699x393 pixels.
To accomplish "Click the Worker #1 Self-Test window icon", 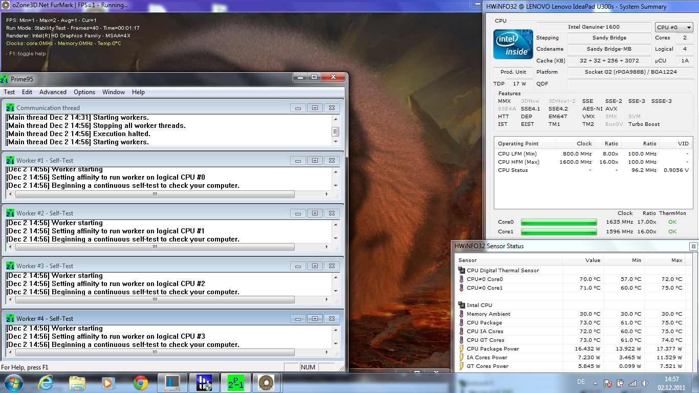I will [x=10, y=160].
